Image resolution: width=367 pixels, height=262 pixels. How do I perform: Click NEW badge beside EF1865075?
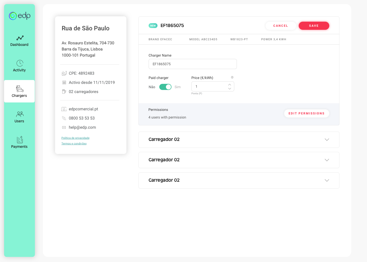153,26
